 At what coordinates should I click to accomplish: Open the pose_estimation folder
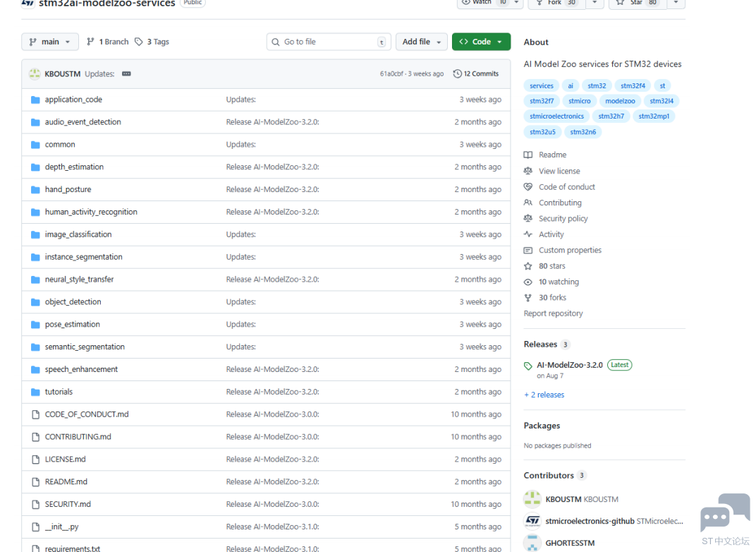click(x=73, y=325)
